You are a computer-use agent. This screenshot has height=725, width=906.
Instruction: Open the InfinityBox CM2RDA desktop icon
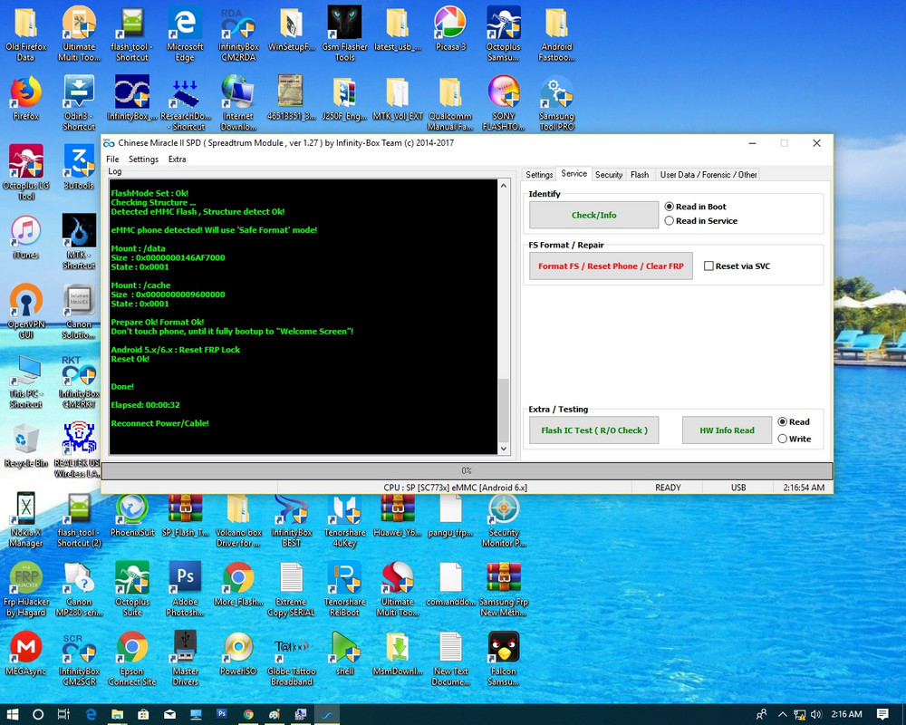click(238, 34)
